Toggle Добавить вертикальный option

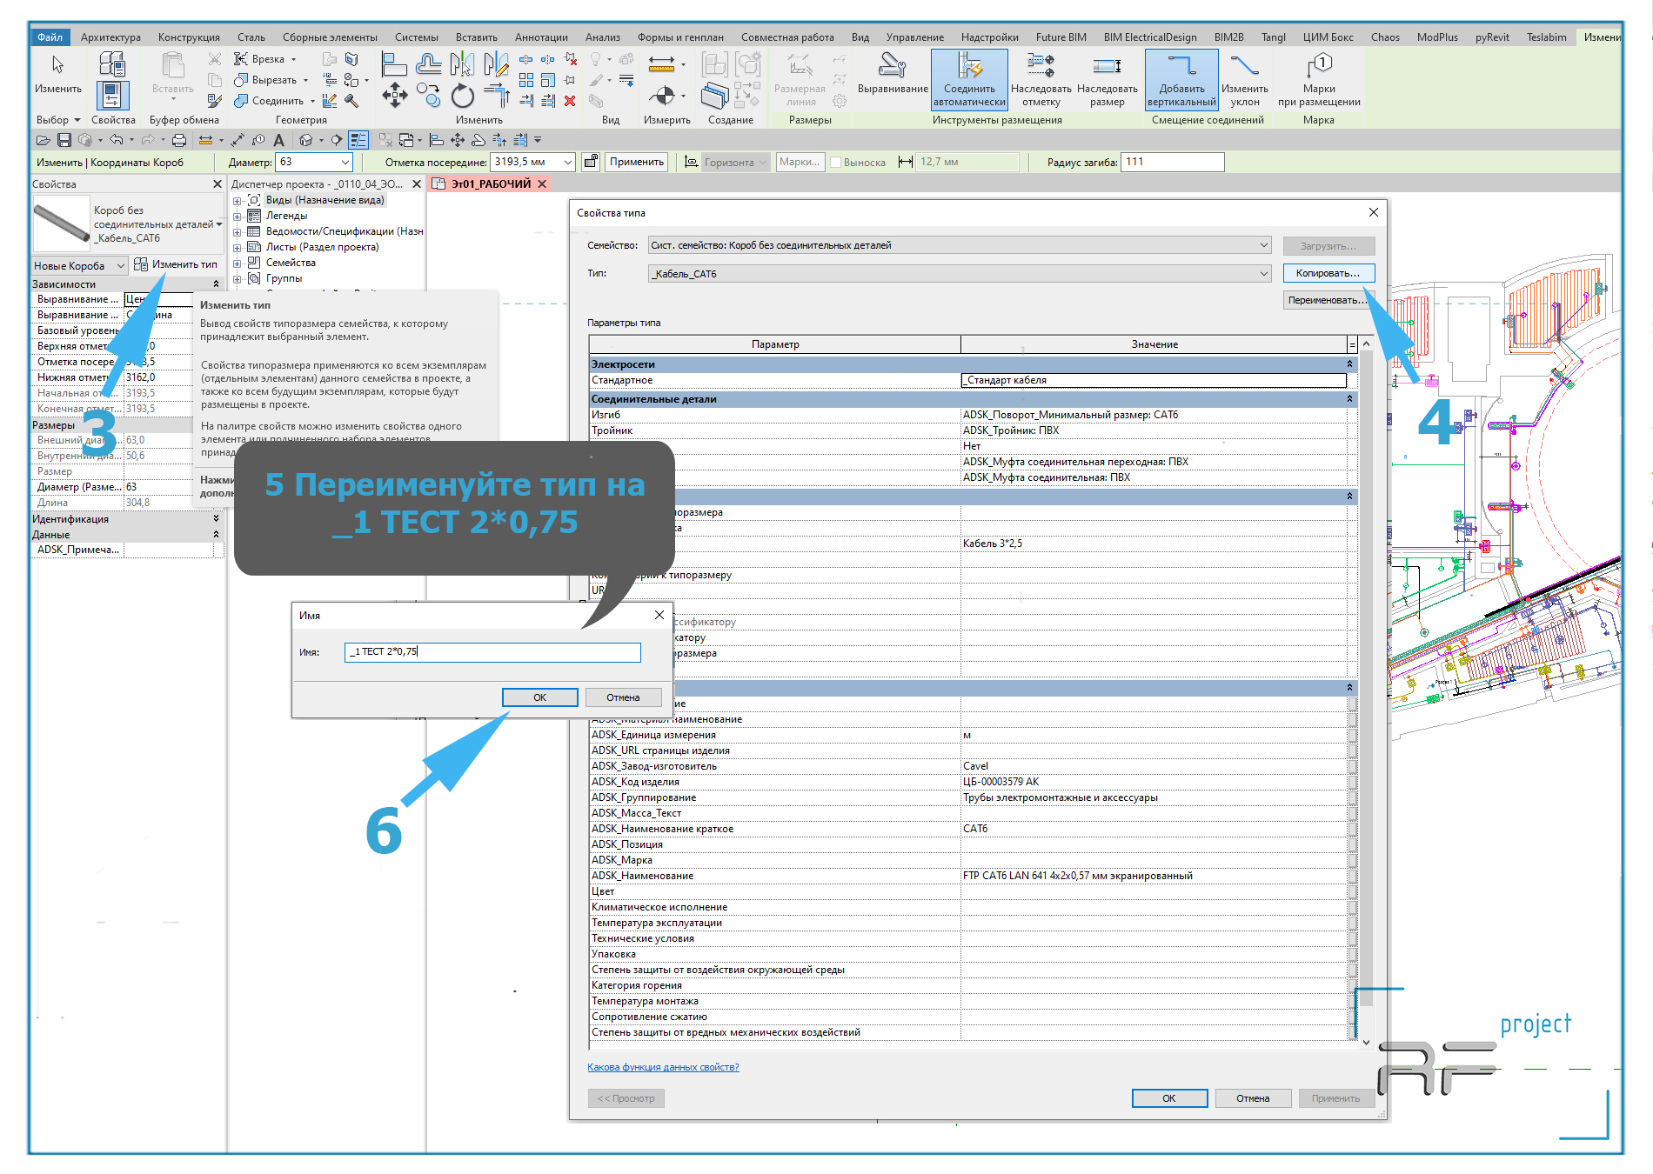pyautogui.click(x=1181, y=79)
